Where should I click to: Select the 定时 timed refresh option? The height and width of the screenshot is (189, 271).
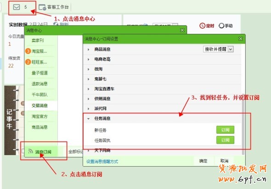click(207, 26)
